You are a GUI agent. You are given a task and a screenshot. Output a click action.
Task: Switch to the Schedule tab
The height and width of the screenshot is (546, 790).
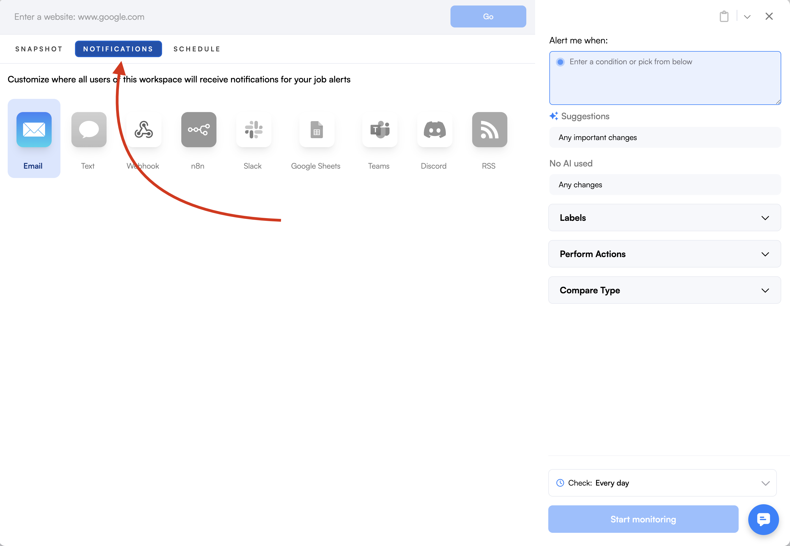pyautogui.click(x=197, y=49)
